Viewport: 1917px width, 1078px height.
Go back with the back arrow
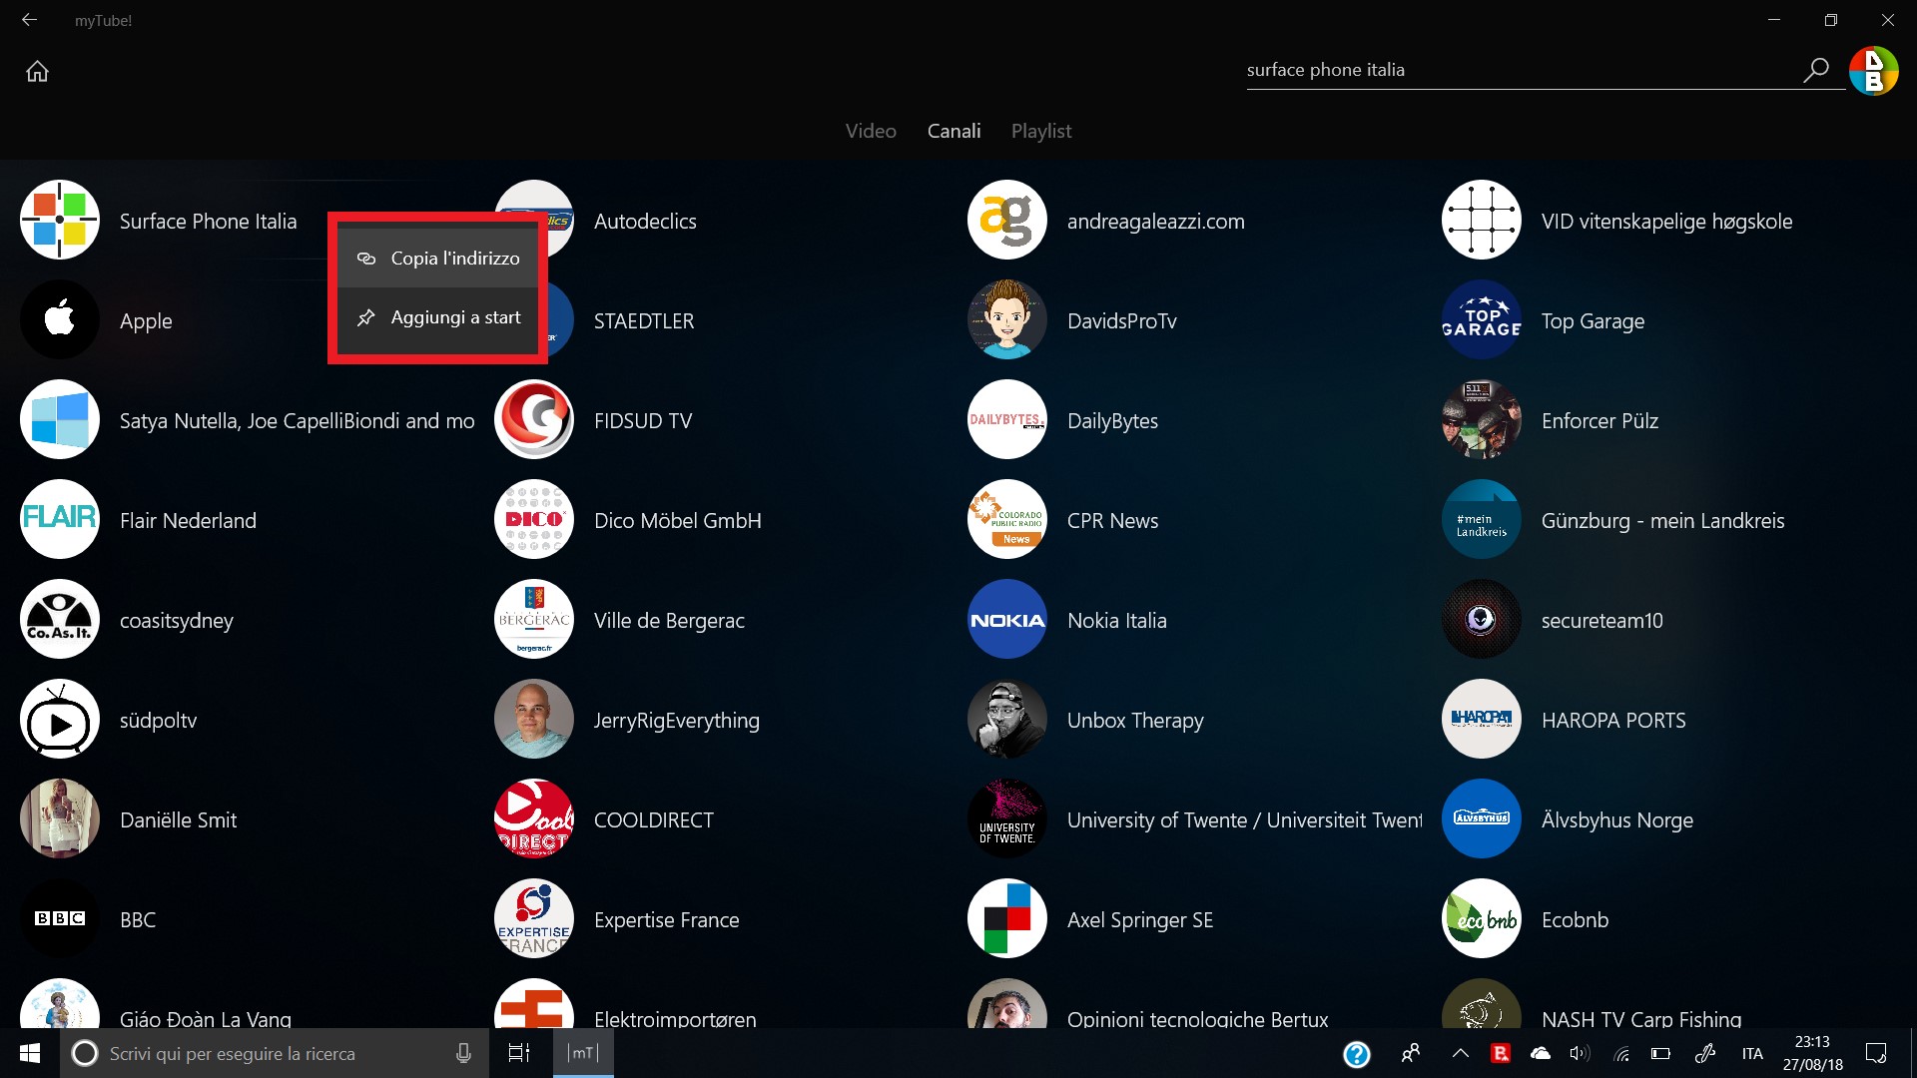tap(29, 19)
